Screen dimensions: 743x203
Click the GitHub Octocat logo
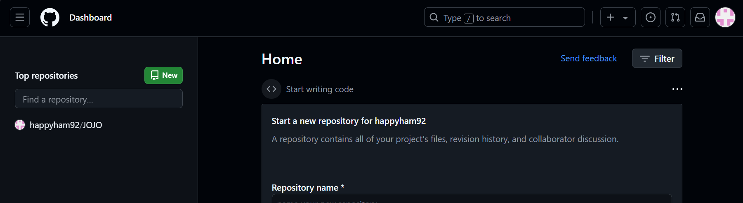50,18
